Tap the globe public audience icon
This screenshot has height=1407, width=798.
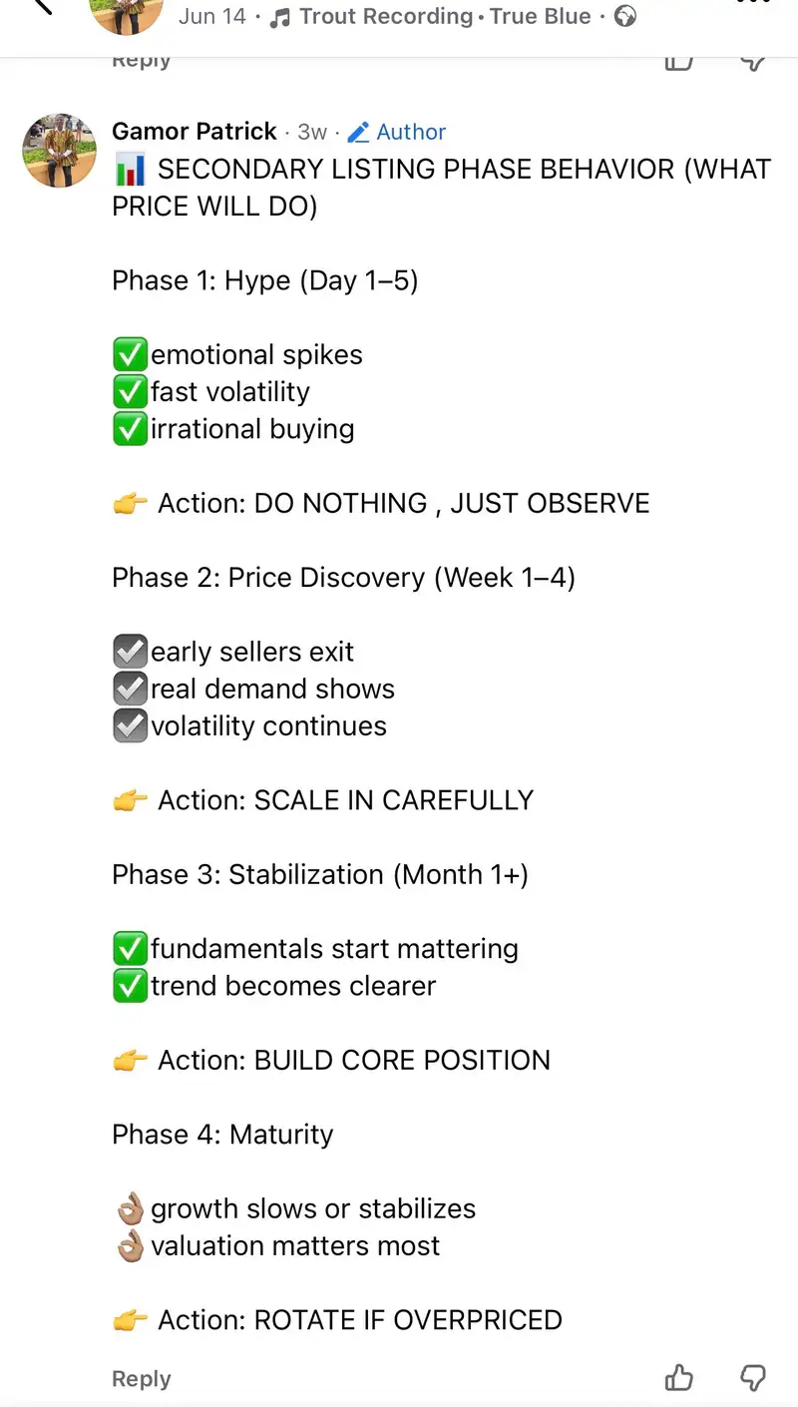point(625,16)
